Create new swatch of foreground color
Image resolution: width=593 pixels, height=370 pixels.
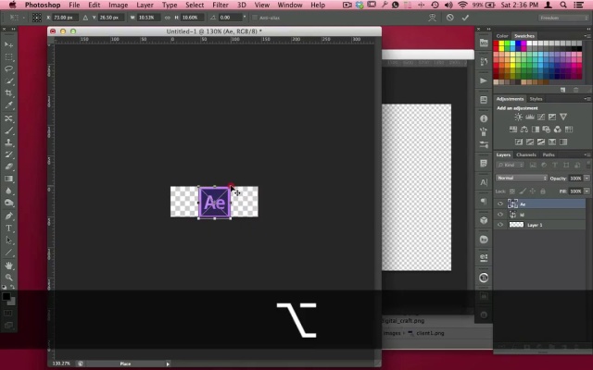(x=562, y=90)
